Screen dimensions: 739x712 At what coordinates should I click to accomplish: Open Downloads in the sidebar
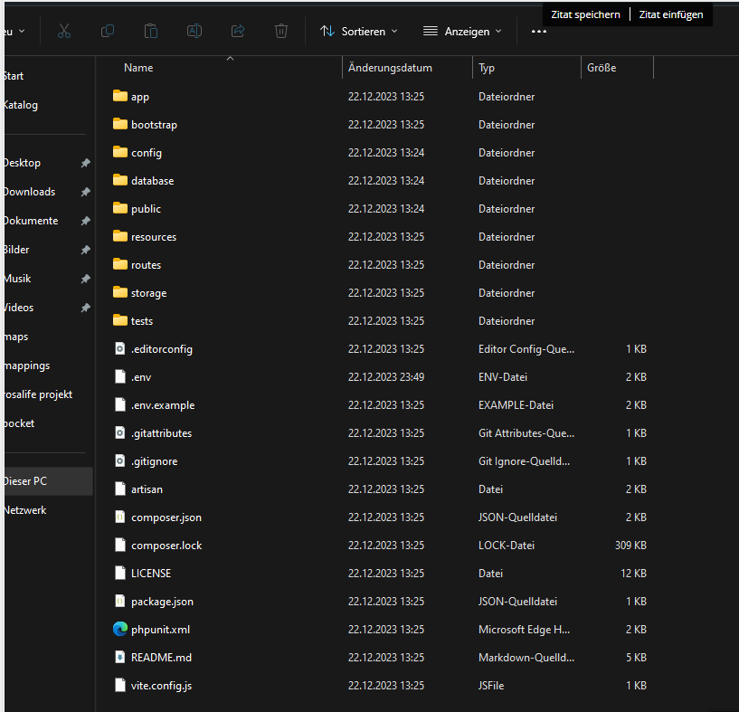(x=29, y=192)
